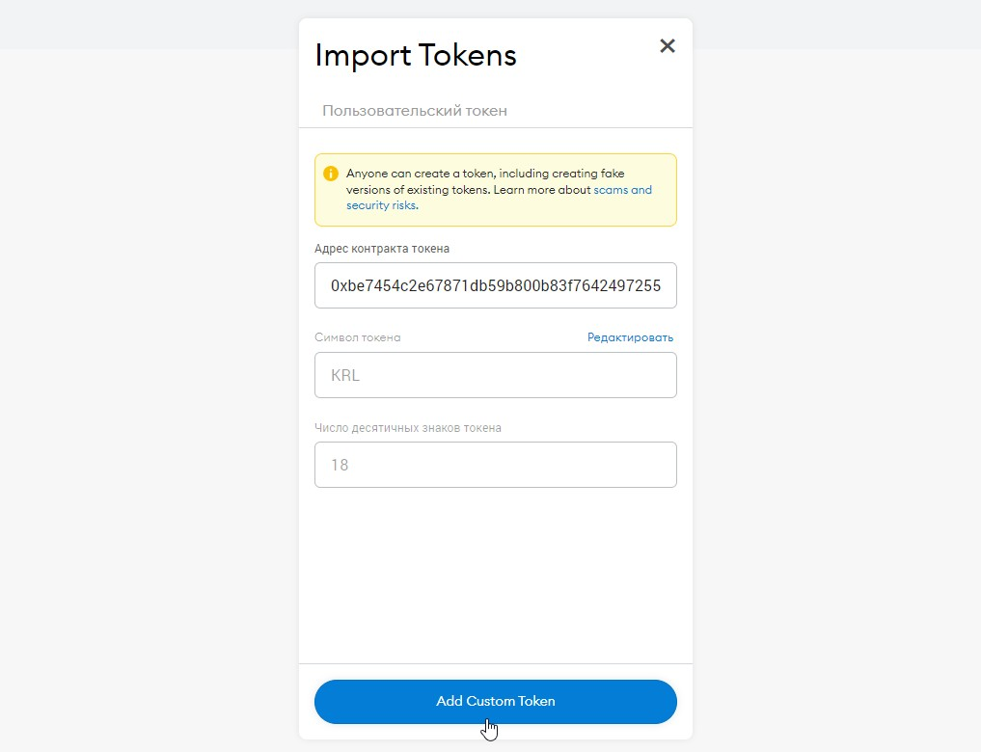Click the top header strip left of dialog
Screen dimensions: 981x752
tap(145, 24)
